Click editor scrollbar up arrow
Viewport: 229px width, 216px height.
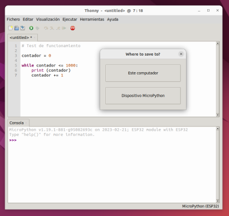tap(218, 44)
